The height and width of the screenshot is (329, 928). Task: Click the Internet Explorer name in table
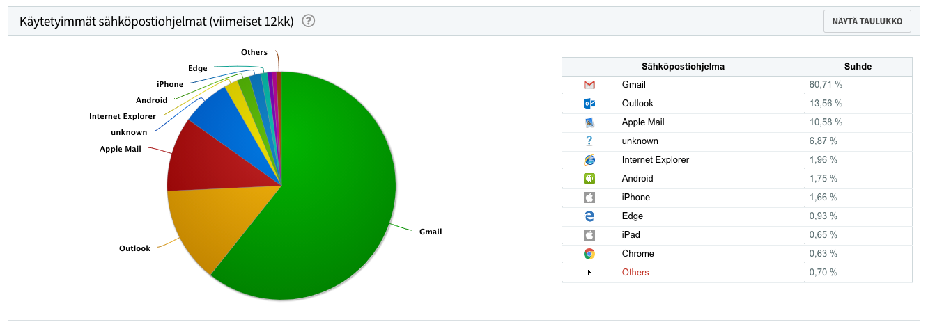click(656, 160)
